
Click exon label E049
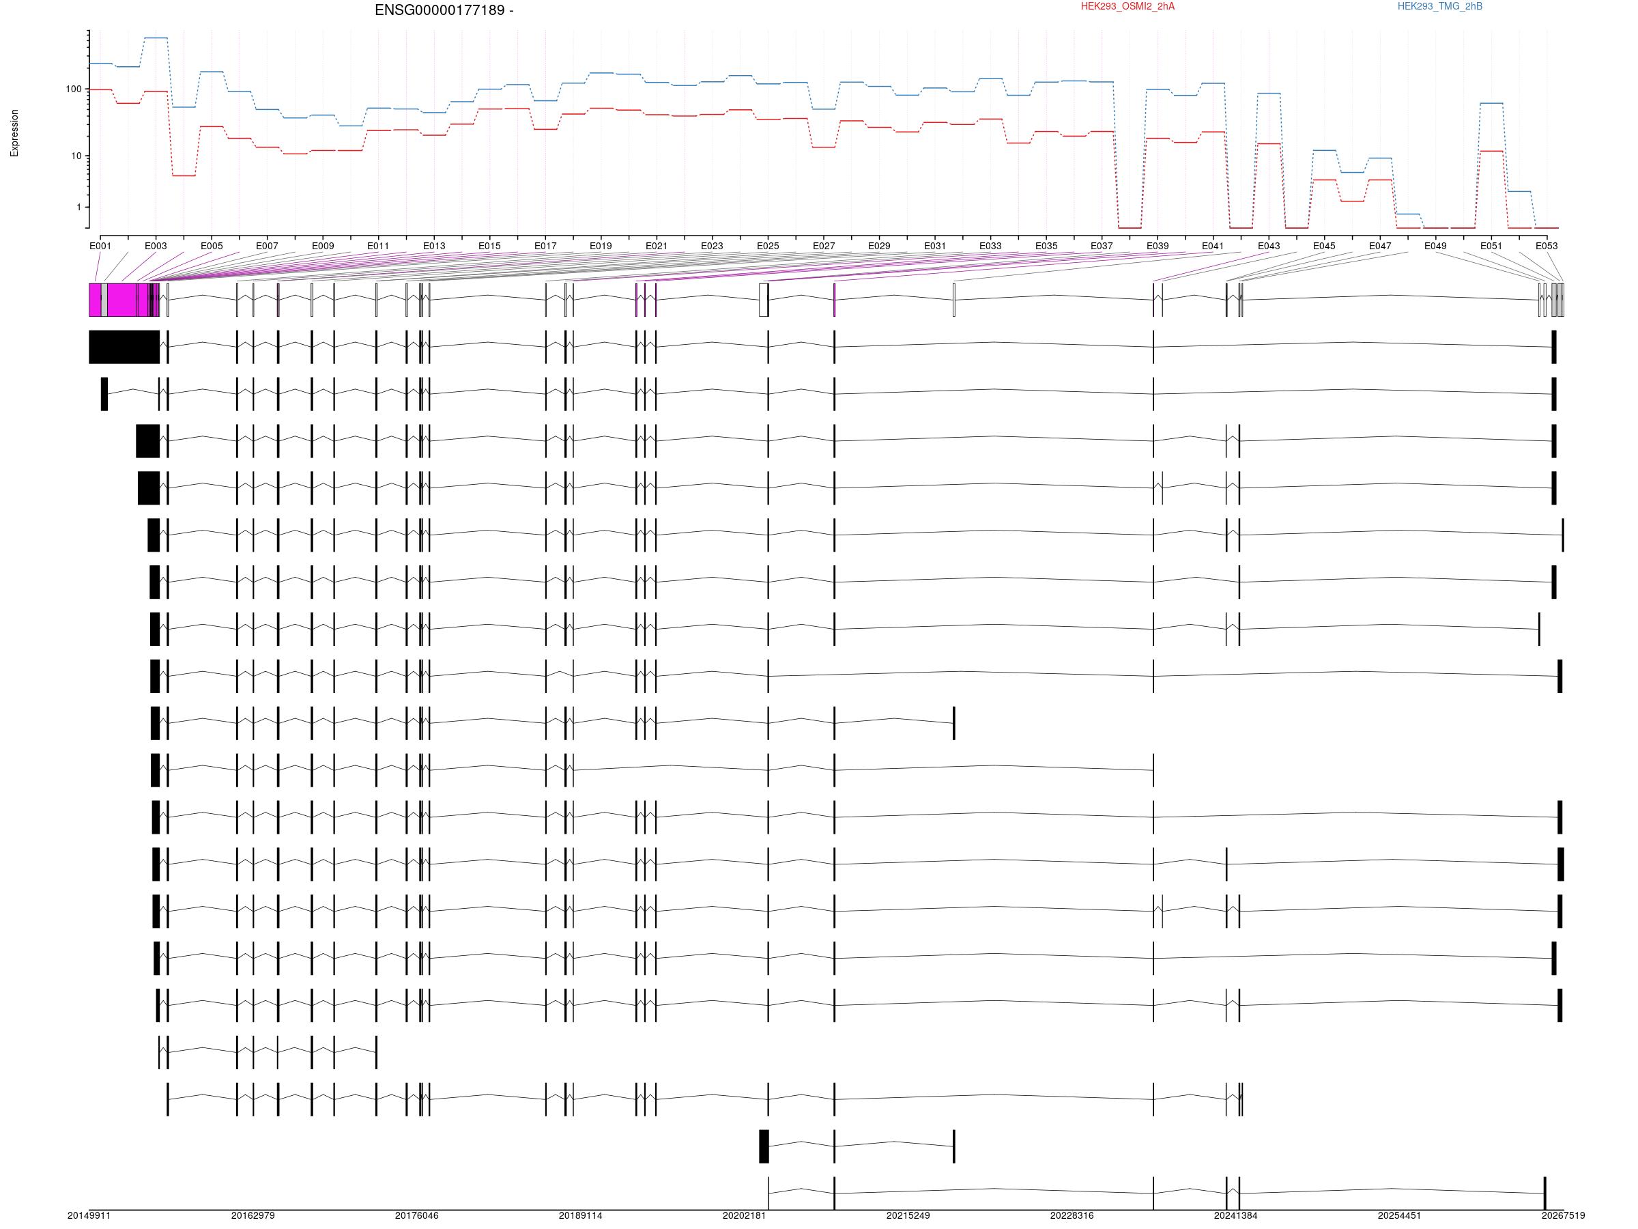point(1435,246)
